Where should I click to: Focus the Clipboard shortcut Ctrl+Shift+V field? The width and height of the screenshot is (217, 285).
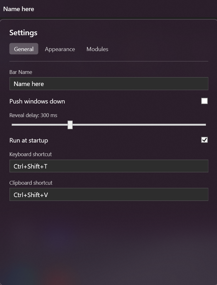point(109,195)
